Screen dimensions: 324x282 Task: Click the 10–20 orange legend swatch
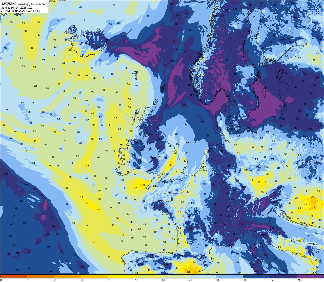coord(40,276)
